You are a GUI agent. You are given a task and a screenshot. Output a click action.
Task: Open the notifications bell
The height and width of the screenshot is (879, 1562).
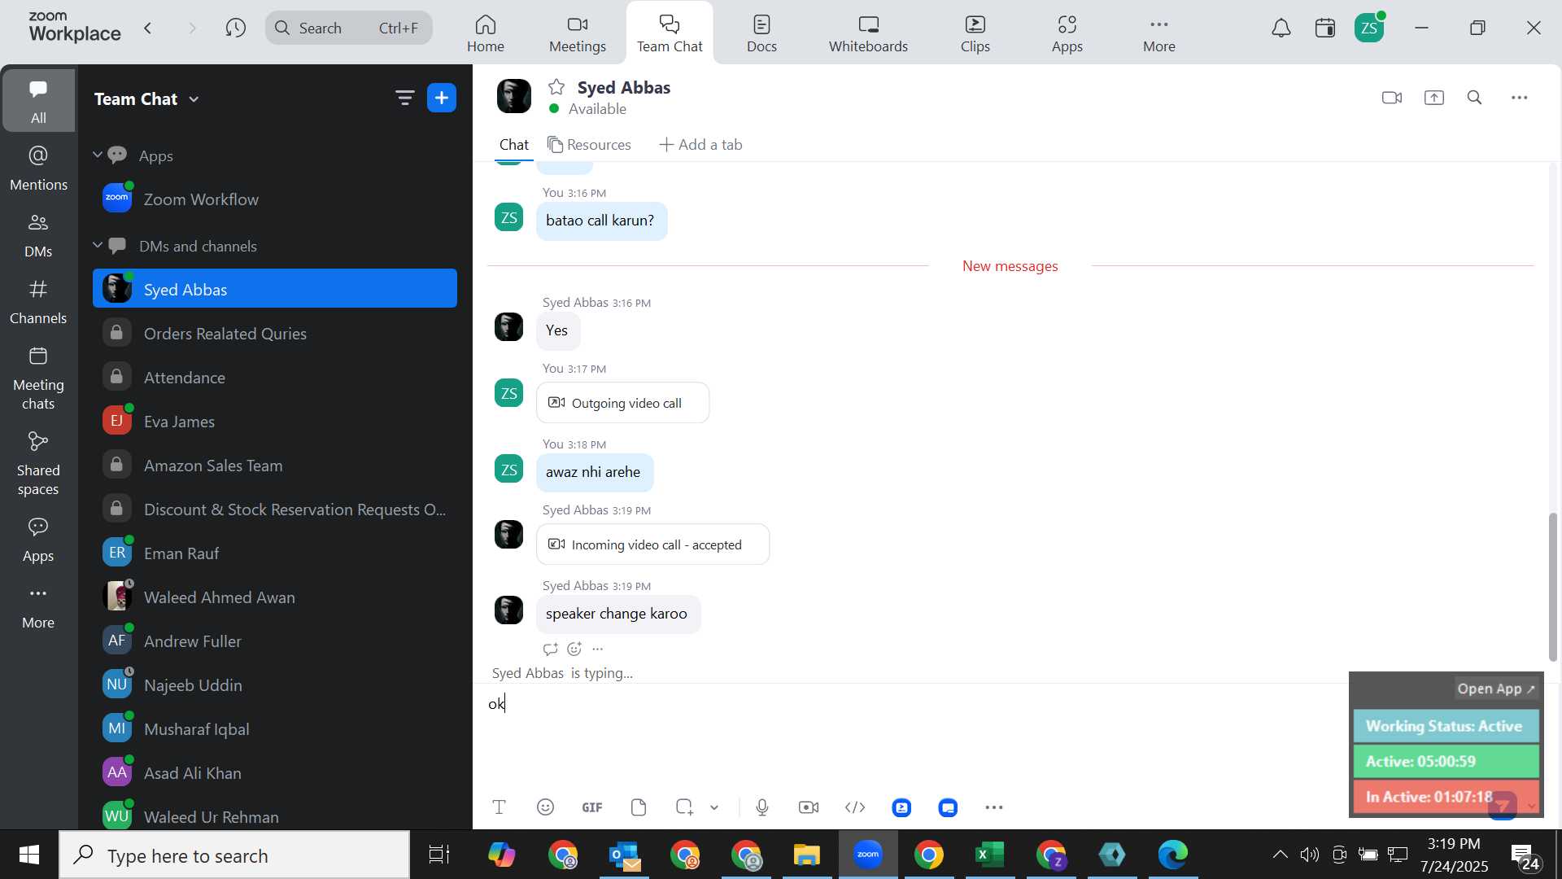pyautogui.click(x=1281, y=28)
